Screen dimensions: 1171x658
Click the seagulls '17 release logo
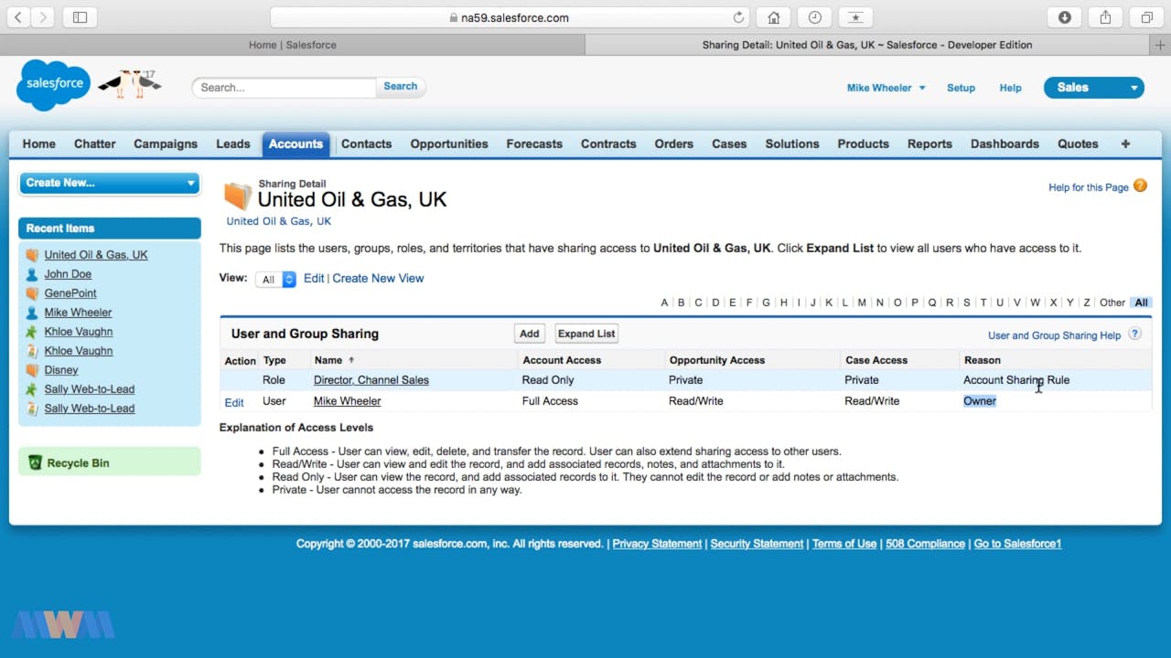129,83
